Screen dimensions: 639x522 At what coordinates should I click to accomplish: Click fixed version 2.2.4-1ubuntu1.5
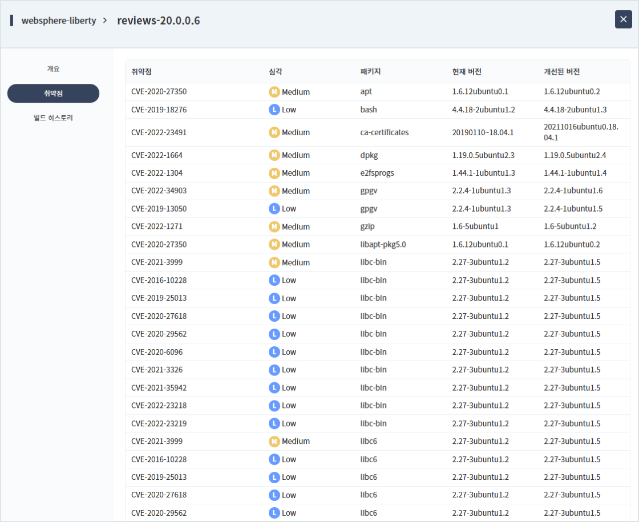coord(573,209)
